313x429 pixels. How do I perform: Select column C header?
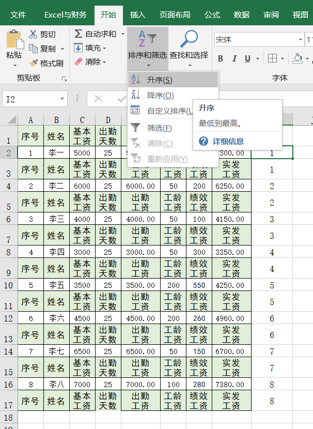(x=82, y=120)
